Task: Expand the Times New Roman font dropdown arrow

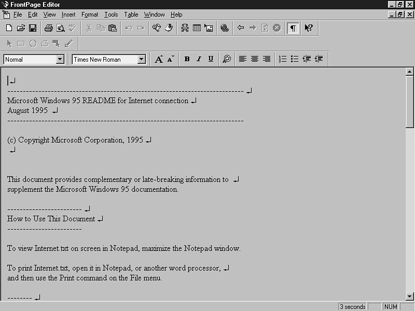Action: click(142, 59)
